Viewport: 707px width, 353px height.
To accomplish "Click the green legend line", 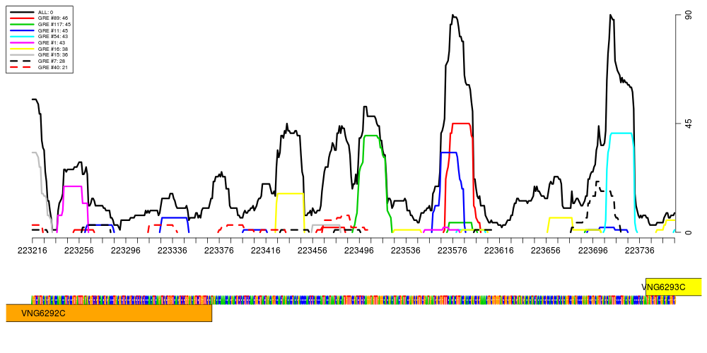I will click(22, 24).
